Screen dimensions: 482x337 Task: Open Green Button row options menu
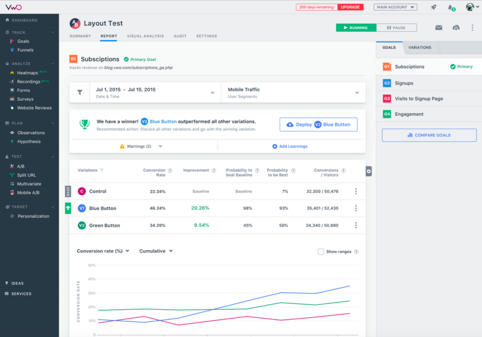(356, 225)
